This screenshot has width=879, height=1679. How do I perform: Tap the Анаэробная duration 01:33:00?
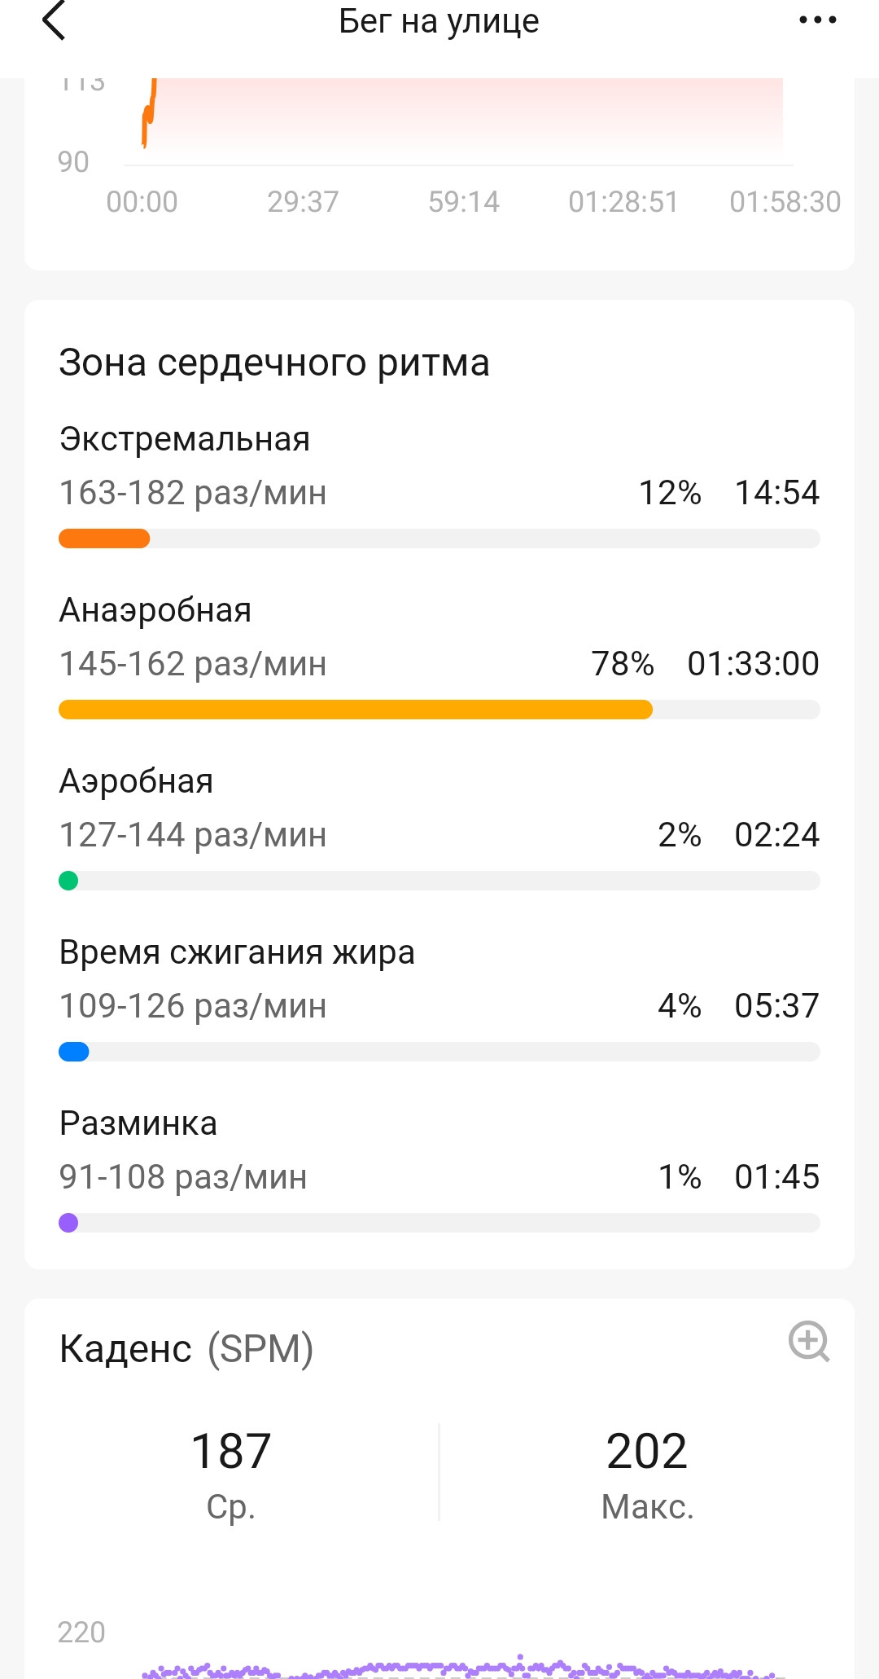(x=753, y=664)
